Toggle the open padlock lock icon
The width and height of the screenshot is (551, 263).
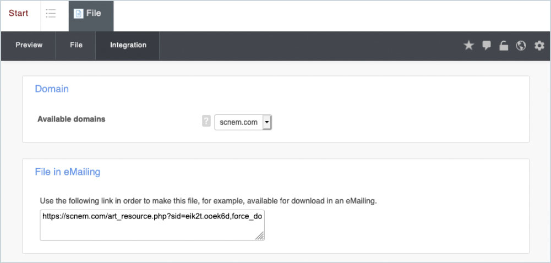(503, 46)
